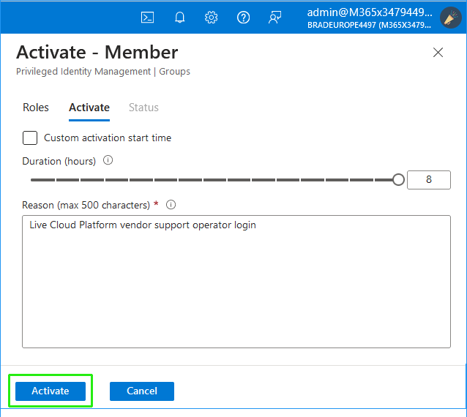Select the Activate tab

tap(89, 108)
